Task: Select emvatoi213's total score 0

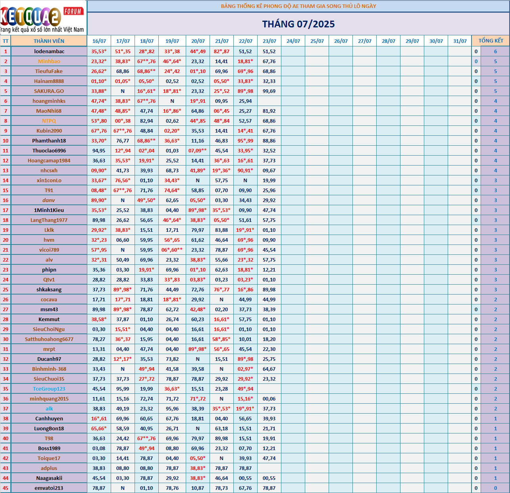Action: click(495, 488)
